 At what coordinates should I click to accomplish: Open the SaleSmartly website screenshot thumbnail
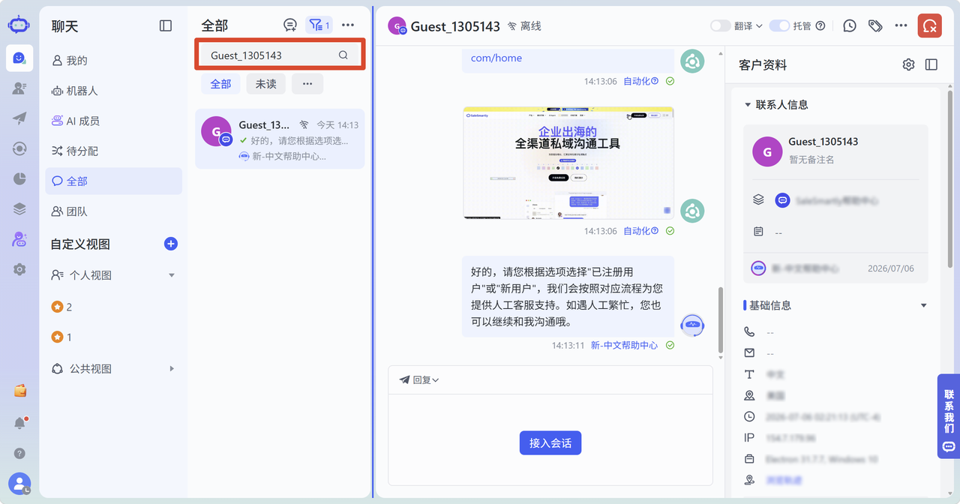pyautogui.click(x=568, y=163)
